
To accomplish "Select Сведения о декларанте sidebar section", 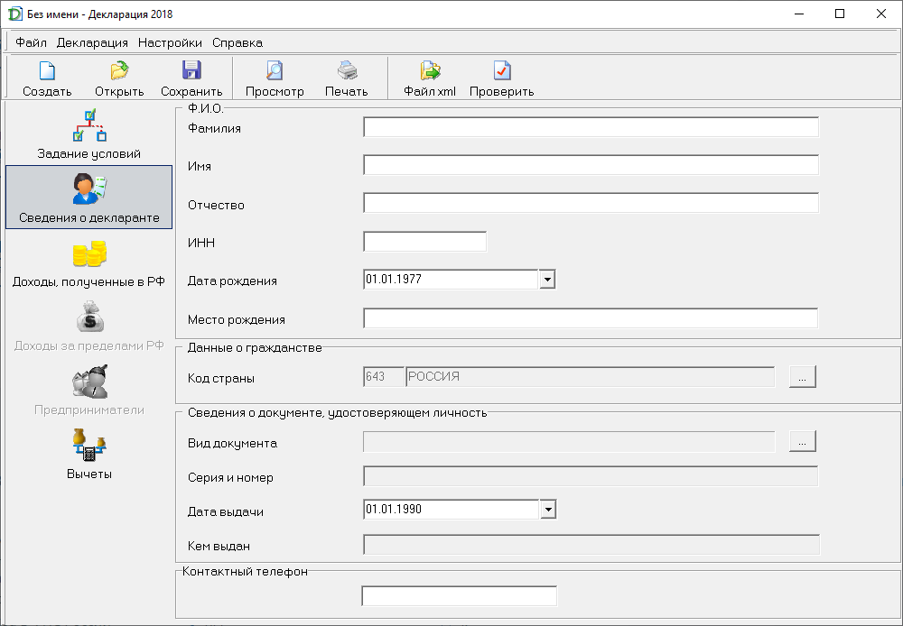I will point(88,198).
